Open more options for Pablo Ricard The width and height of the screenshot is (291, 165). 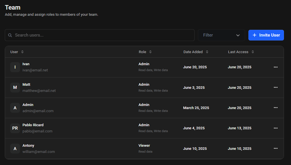tap(275, 128)
